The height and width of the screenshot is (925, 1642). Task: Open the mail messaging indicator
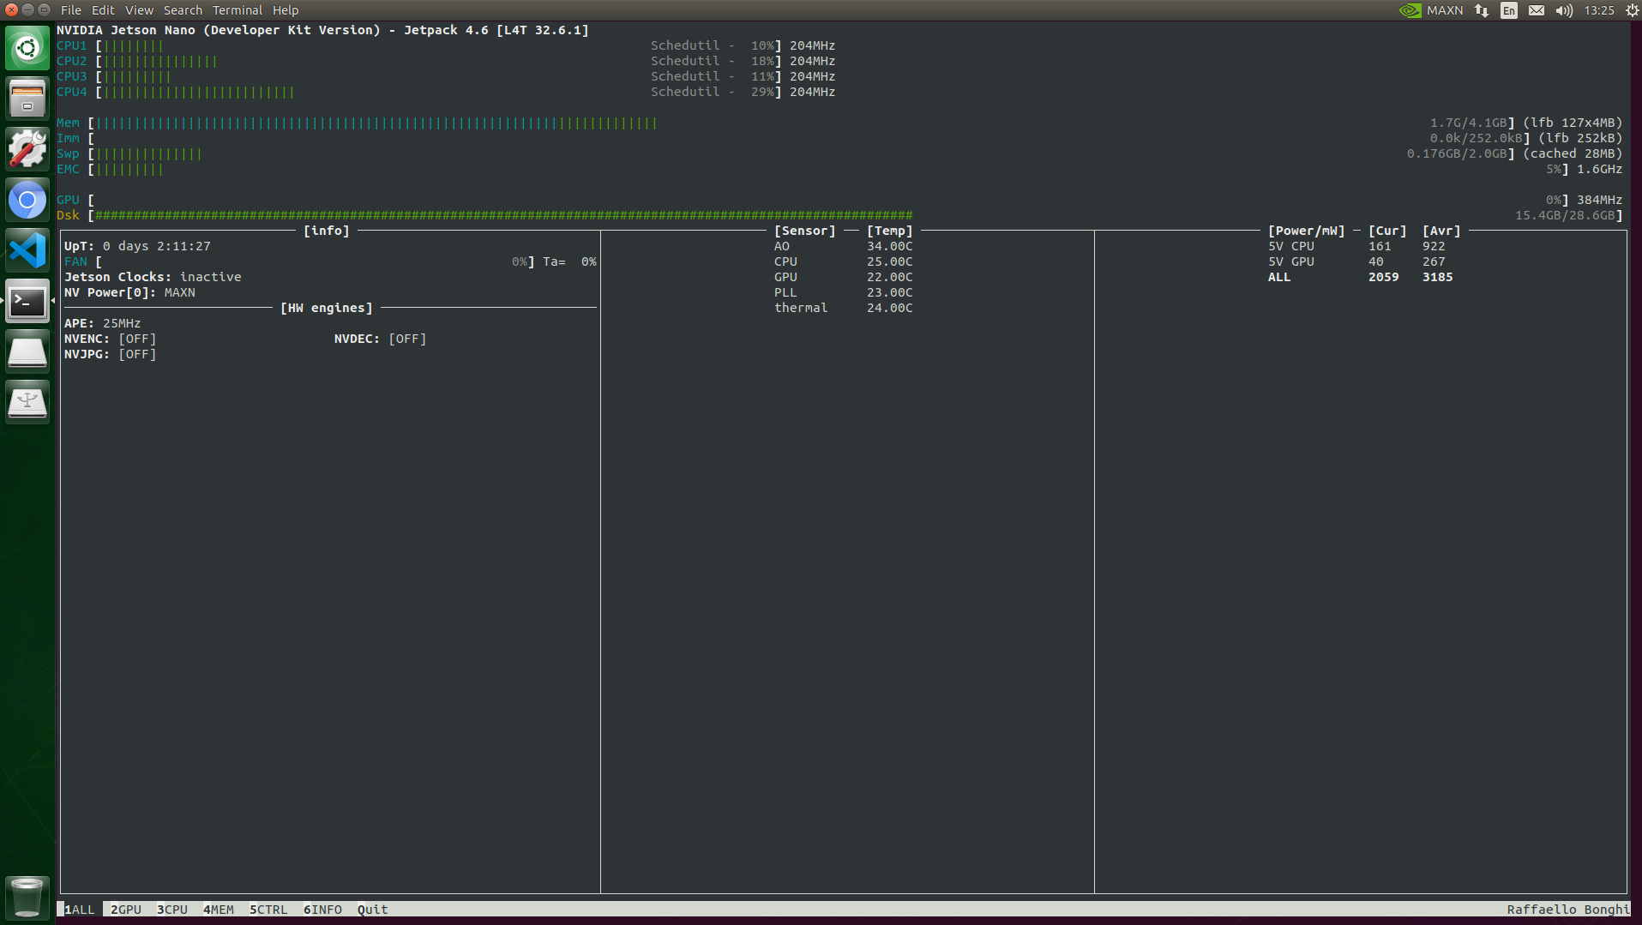tap(1537, 10)
